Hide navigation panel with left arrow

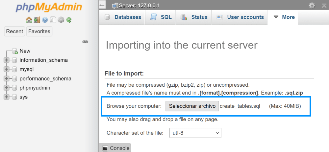tap(102, 5)
